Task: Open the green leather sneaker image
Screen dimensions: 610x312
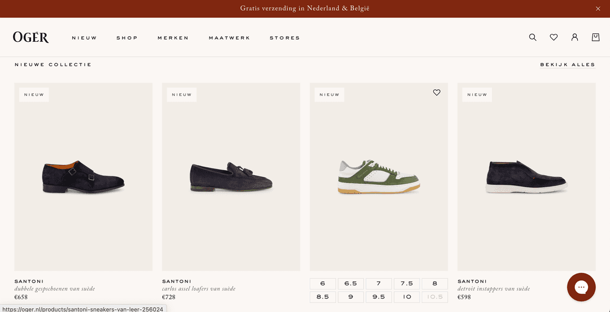Action: click(x=378, y=177)
